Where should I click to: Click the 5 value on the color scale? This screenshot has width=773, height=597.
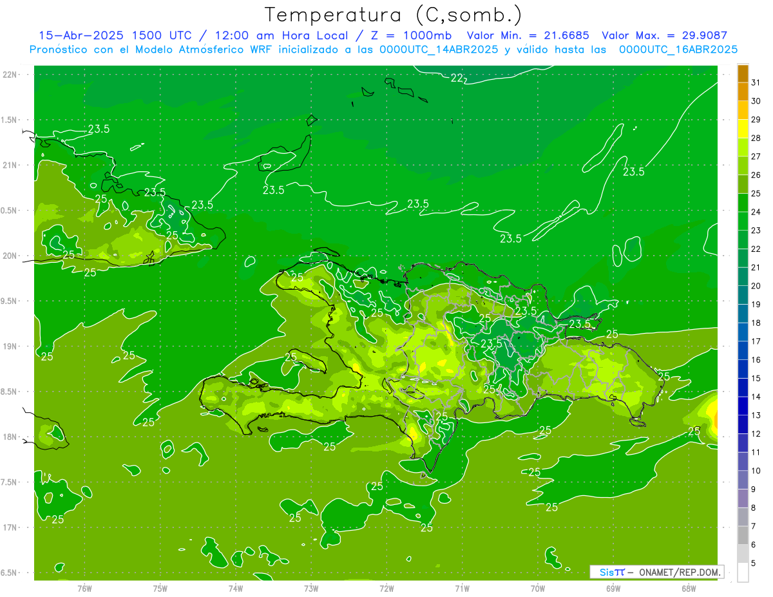(x=754, y=563)
